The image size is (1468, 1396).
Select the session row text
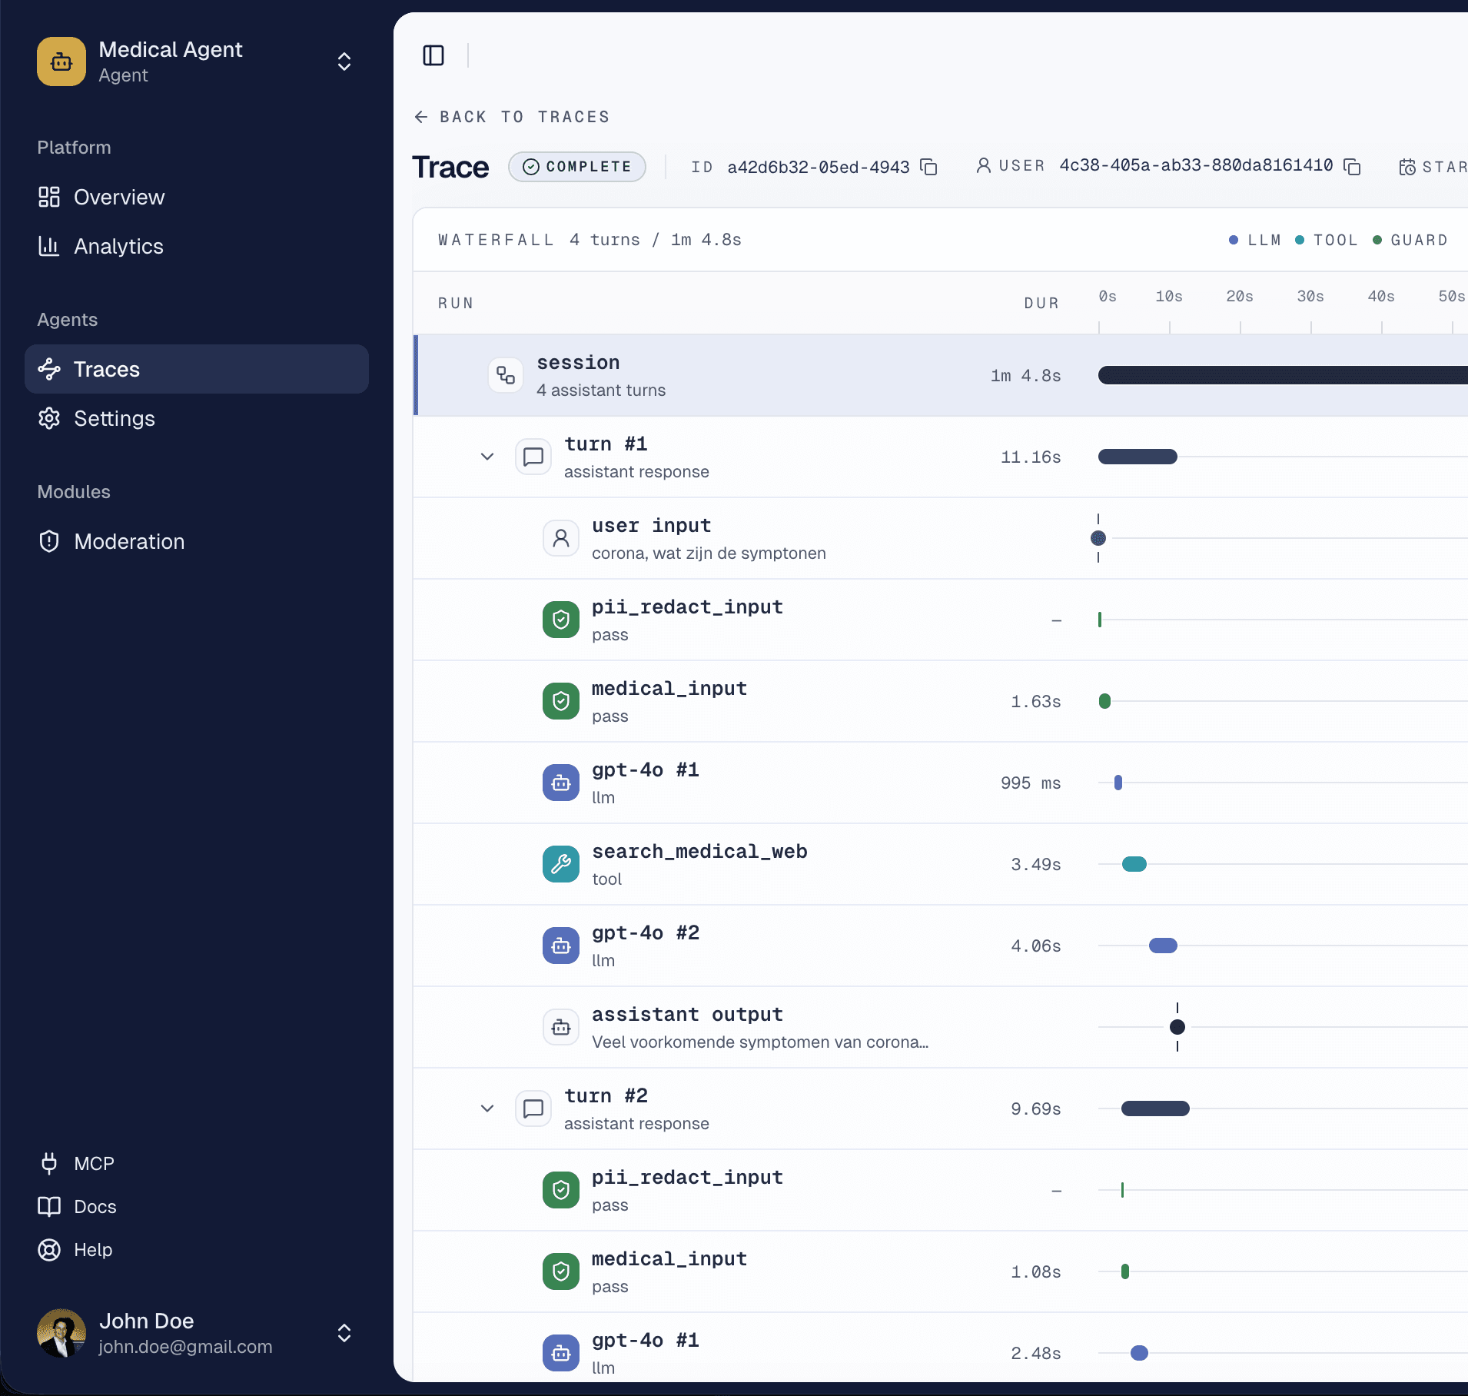578,363
